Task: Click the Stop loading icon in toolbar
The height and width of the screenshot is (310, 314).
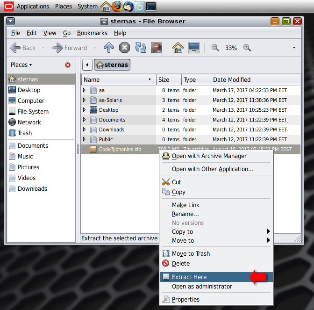Action: [124, 48]
